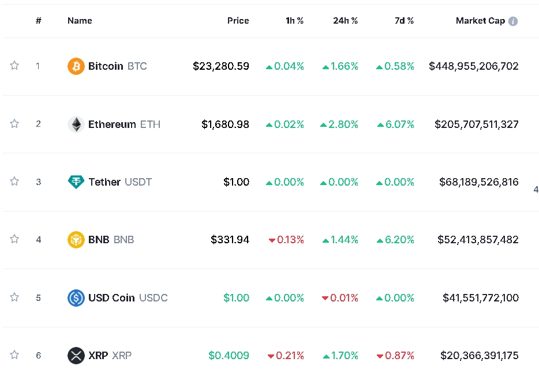Screen dimensions: 539x381
Task: Click the XRP logo icon
Action: (x=76, y=356)
